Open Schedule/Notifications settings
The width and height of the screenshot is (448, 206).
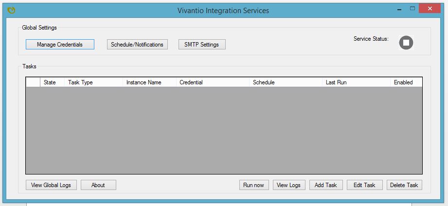coord(137,45)
